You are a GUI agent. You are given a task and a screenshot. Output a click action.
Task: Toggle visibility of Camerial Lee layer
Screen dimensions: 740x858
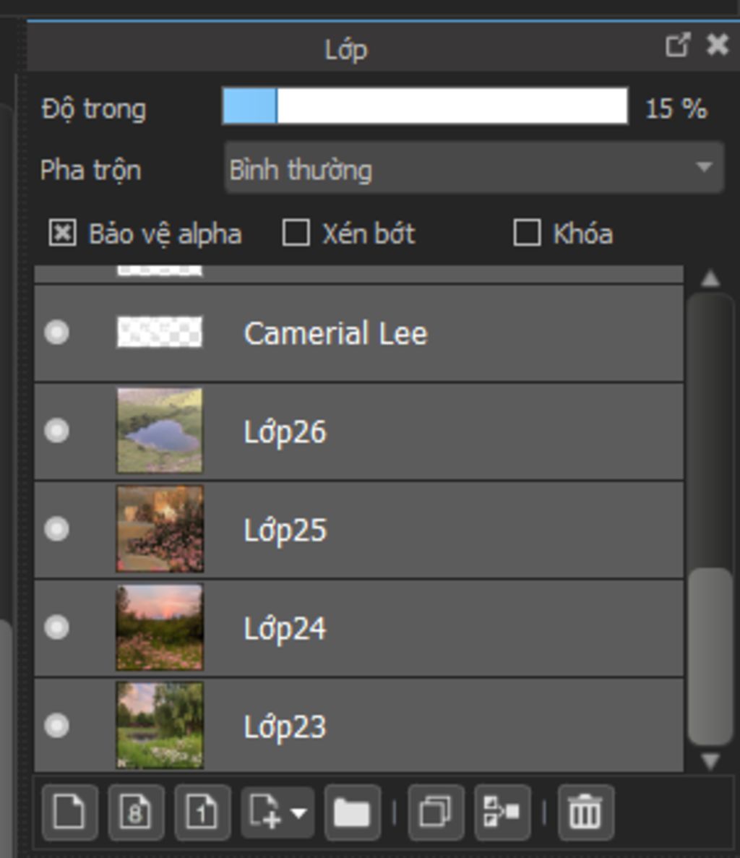[x=57, y=333]
